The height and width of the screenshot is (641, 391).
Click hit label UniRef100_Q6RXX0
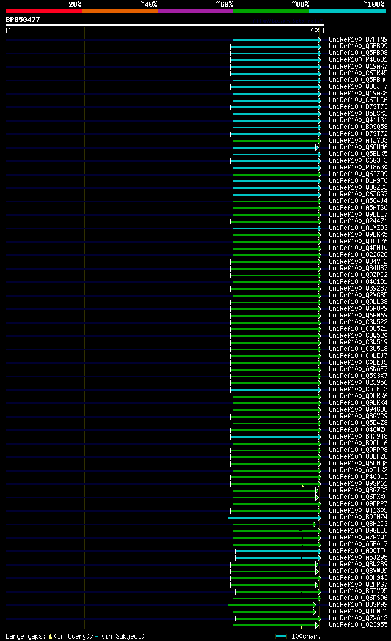click(359, 497)
